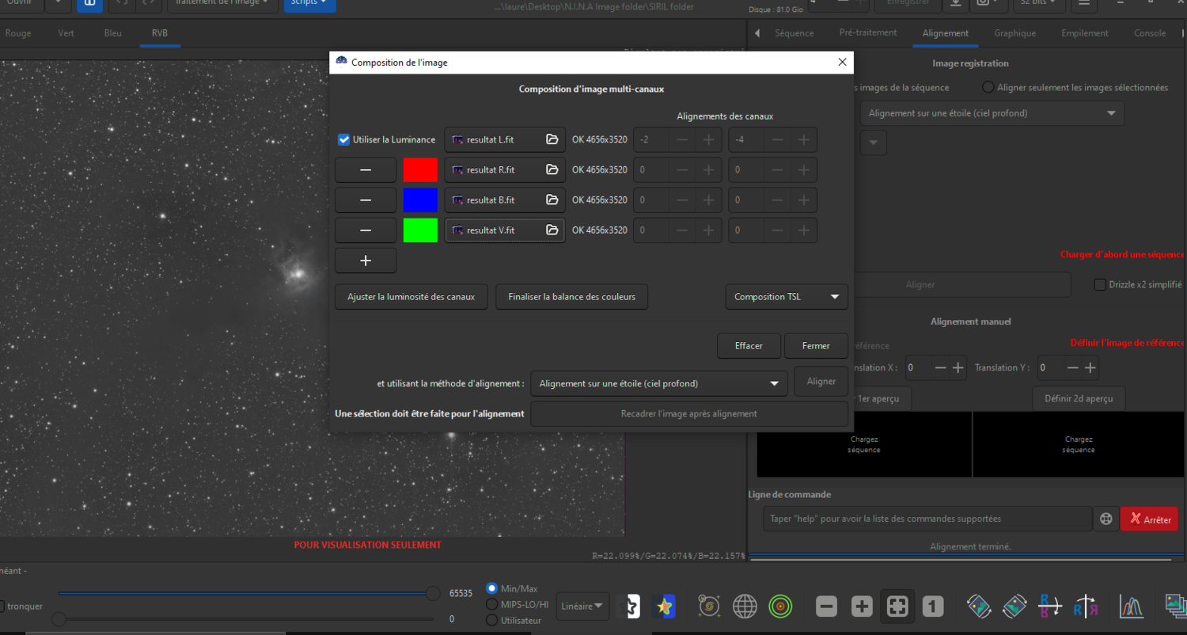Screen dimensions: 1187x635
Task: Click the resultat B.fit file chooser
Action: pos(505,200)
